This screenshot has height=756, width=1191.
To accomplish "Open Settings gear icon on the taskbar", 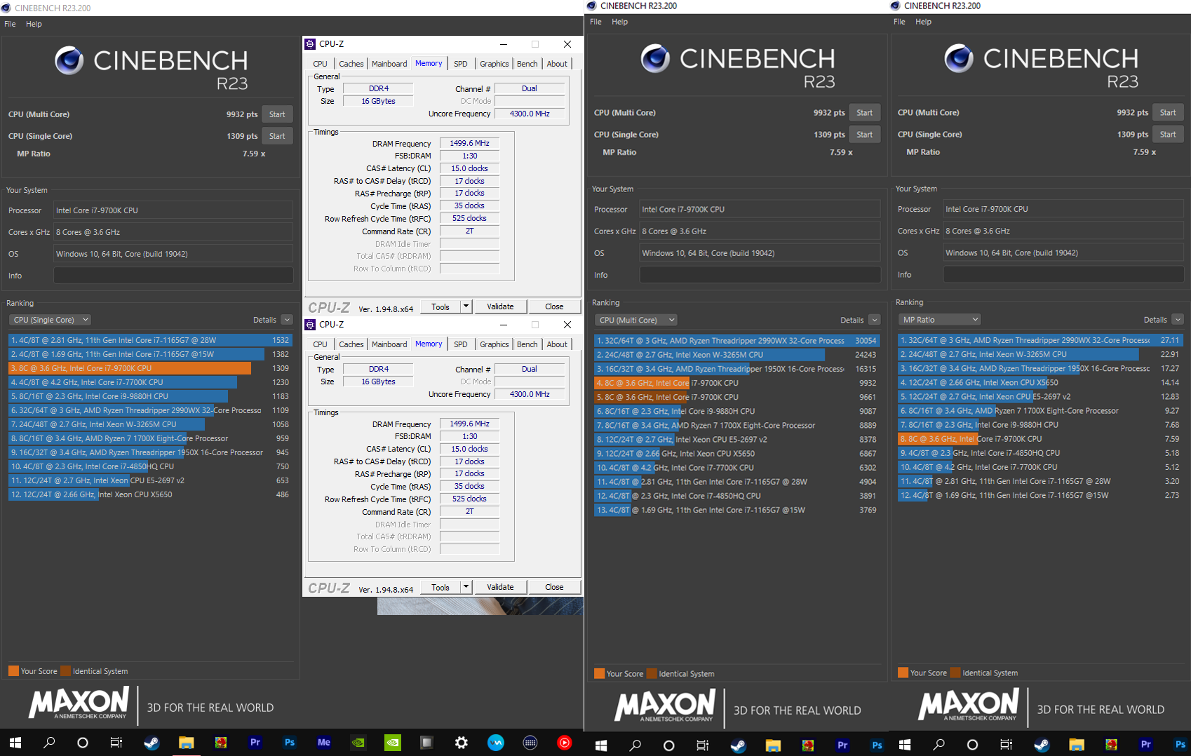I will [x=461, y=743].
